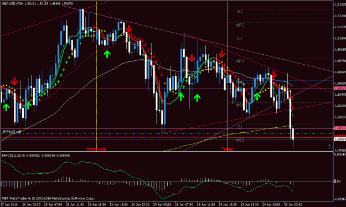Click the white current price 1.5005 tag
This screenshot has height=207, width=346.
340,139
